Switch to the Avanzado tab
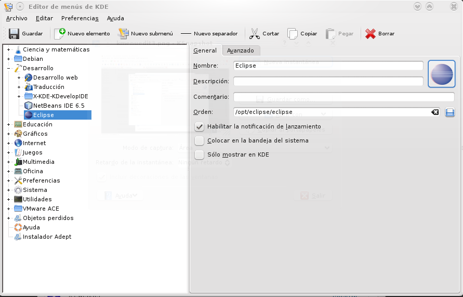 (x=241, y=50)
